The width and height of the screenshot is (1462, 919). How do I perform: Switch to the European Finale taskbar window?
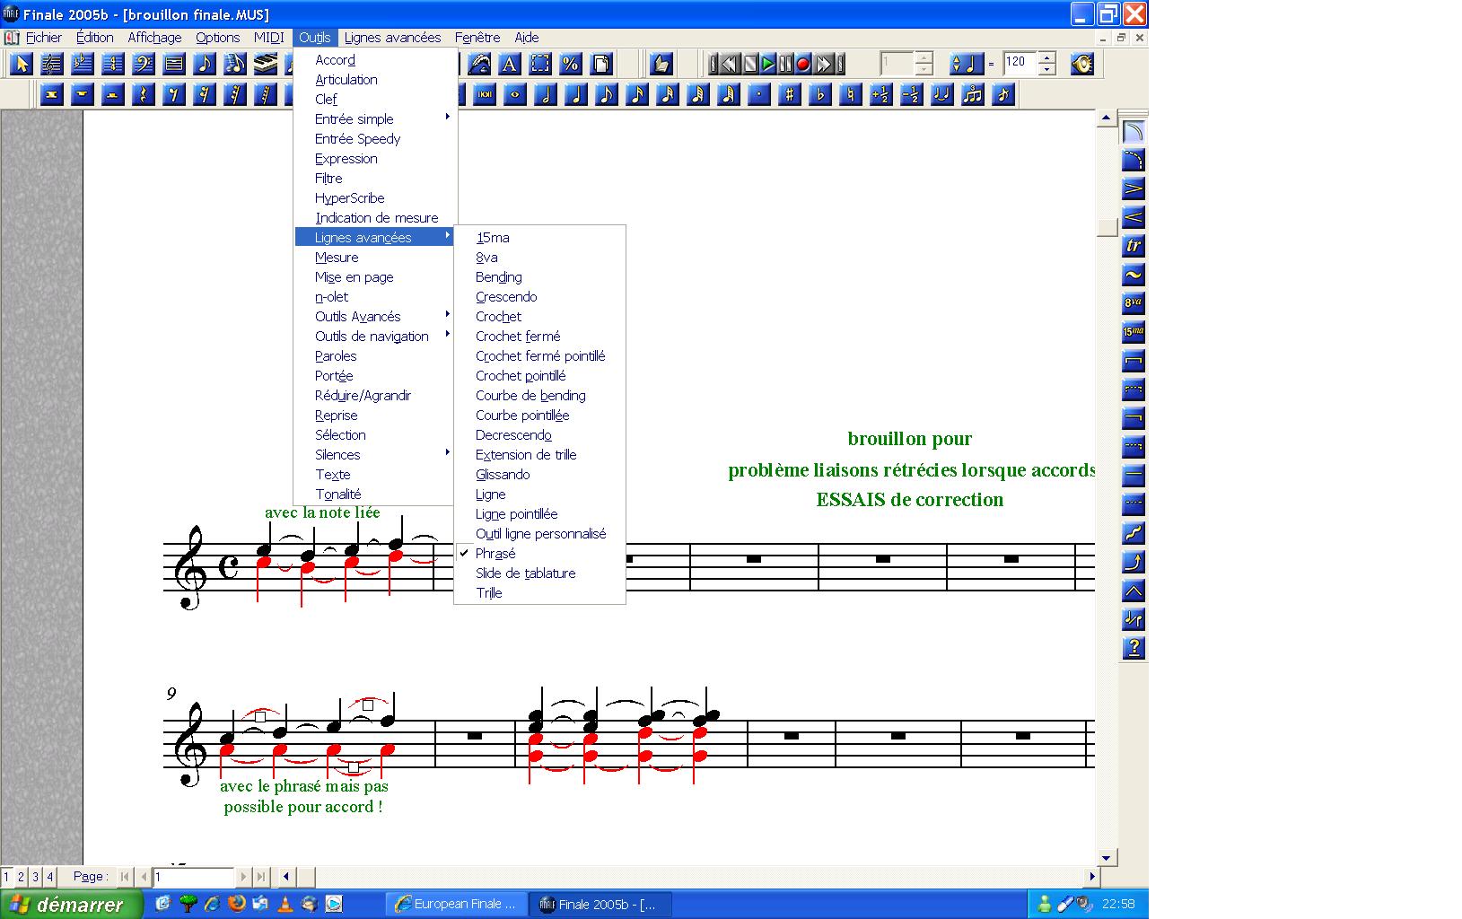456,904
